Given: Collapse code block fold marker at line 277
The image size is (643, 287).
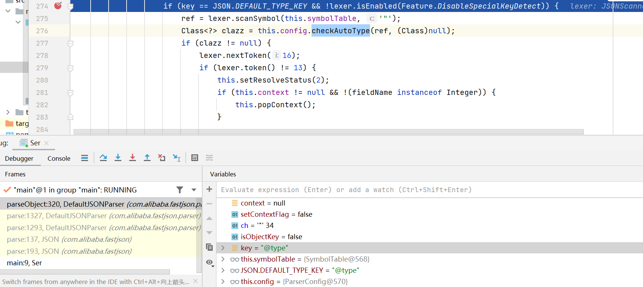Looking at the screenshot, I should (x=70, y=43).
